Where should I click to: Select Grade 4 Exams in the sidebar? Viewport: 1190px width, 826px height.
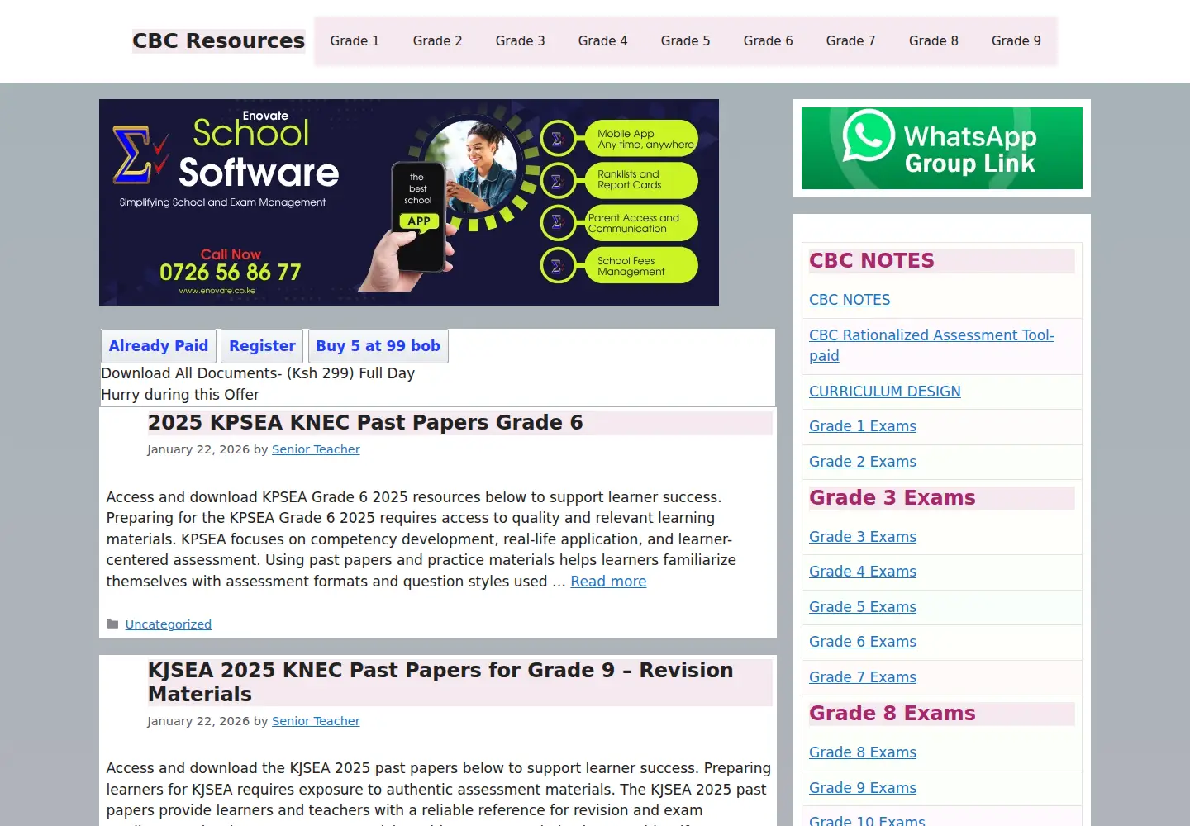pyautogui.click(x=863, y=572)
